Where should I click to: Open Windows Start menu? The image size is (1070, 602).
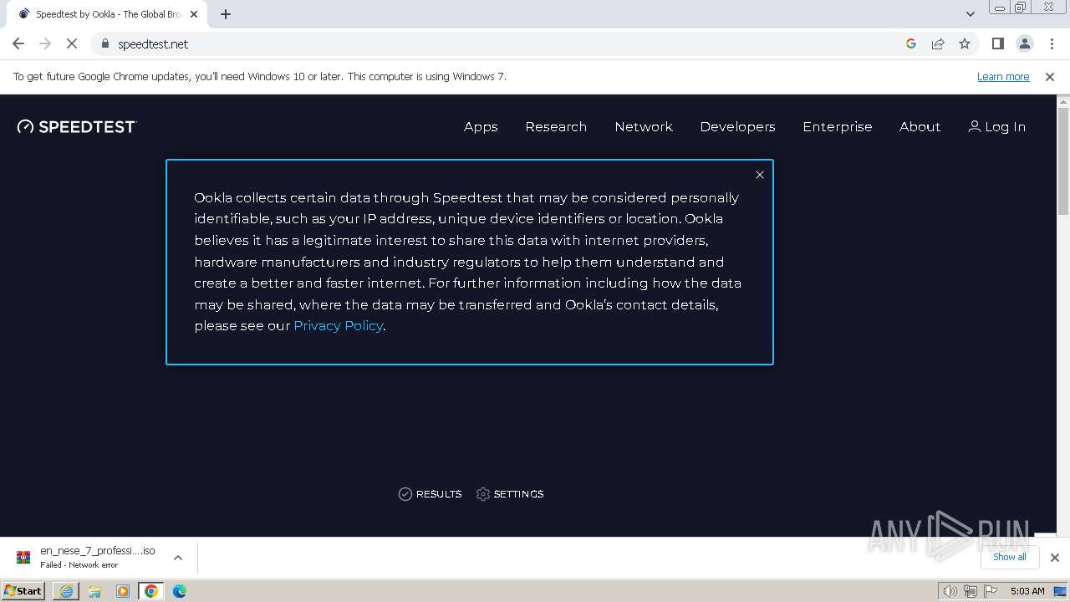coord(23,590)
